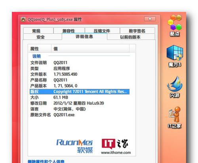The width and height of the screenshot is (198, 163).
Task: Click the IT之家 orange figure icon
Action: click(x=175, y=118)
